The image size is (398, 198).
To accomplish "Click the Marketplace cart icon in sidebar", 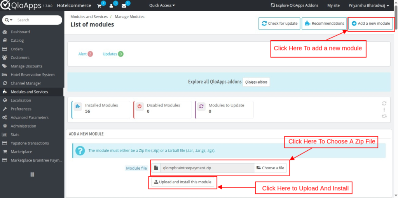I will (5, 152).
